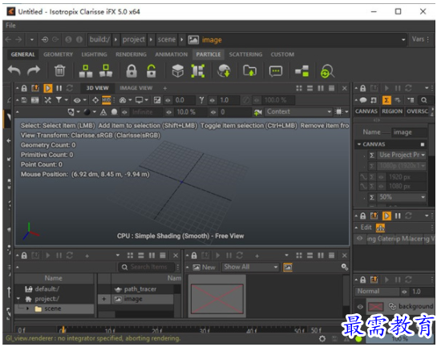
Task: Toggle the orange play button in right middle panel
Action: click(386, 216)
